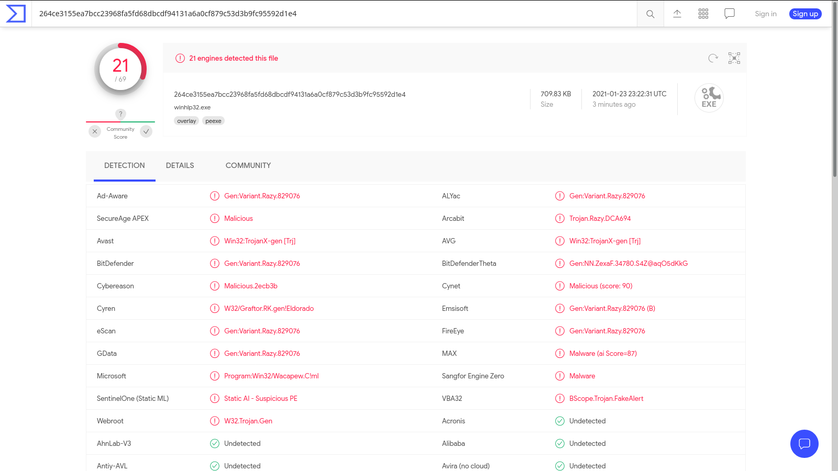Click the alert icon beside 21 engines detected
The image size is (838, 471).
pos(180,58)
